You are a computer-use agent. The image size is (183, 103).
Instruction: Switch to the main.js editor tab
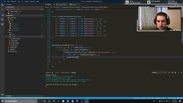(74, 5)
